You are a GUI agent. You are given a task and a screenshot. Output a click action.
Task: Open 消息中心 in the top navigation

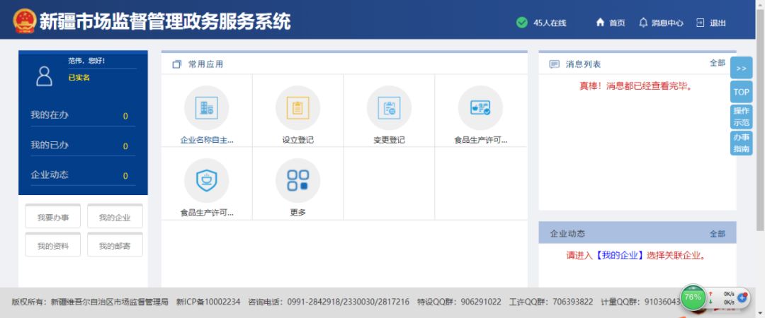661,23
